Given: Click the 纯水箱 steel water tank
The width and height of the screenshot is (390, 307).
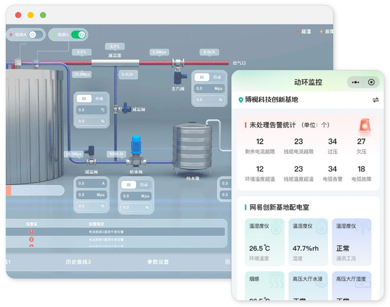Looking at the screenshot, I should (x=192, y=145).
